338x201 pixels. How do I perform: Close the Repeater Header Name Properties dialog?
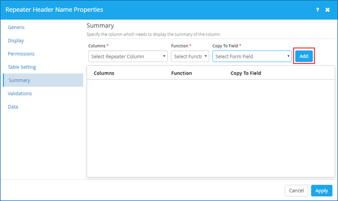[327, 10]
